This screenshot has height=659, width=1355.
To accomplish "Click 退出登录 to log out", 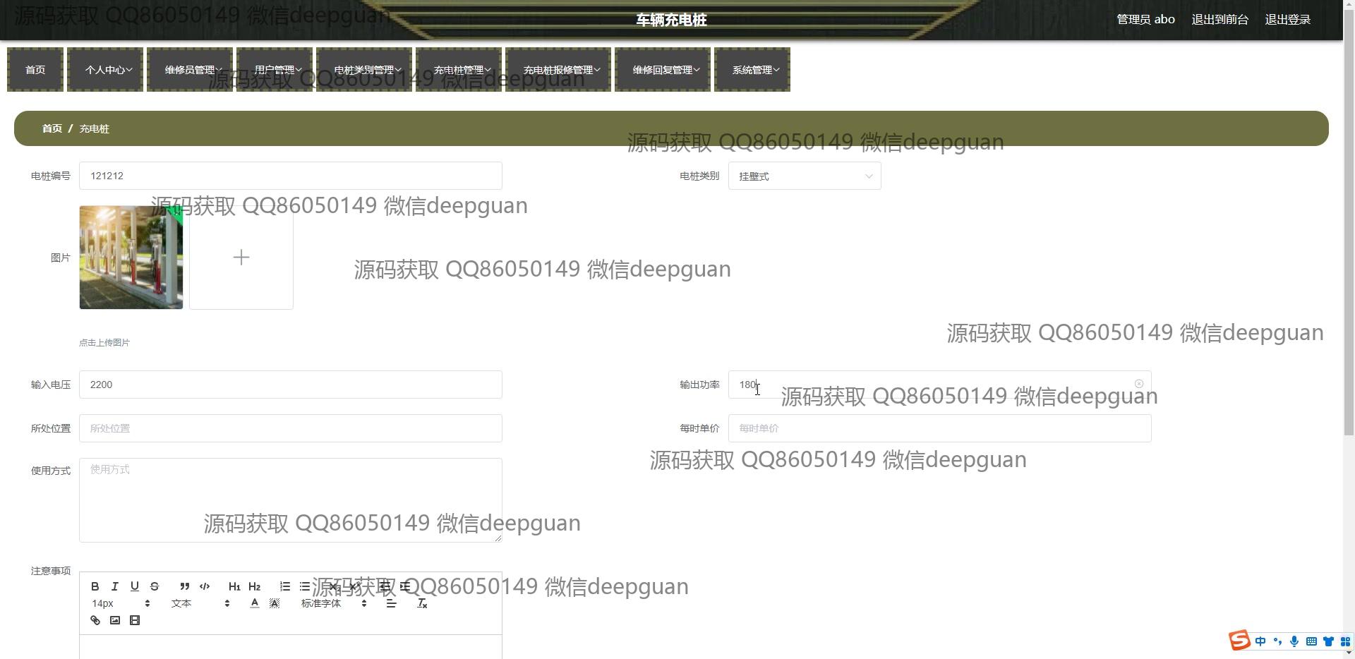I will 1287,19.
